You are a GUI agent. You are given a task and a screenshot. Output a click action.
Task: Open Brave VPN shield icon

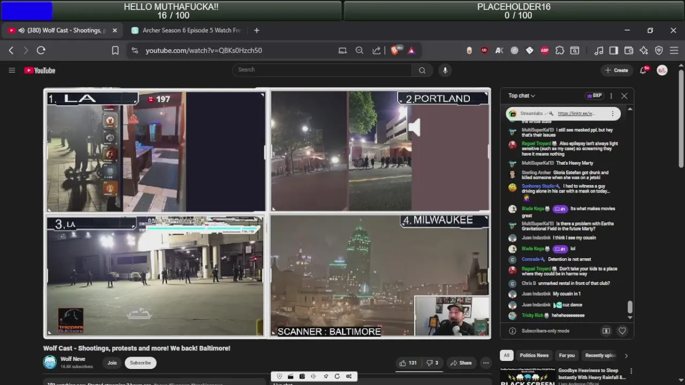(659, 50)
